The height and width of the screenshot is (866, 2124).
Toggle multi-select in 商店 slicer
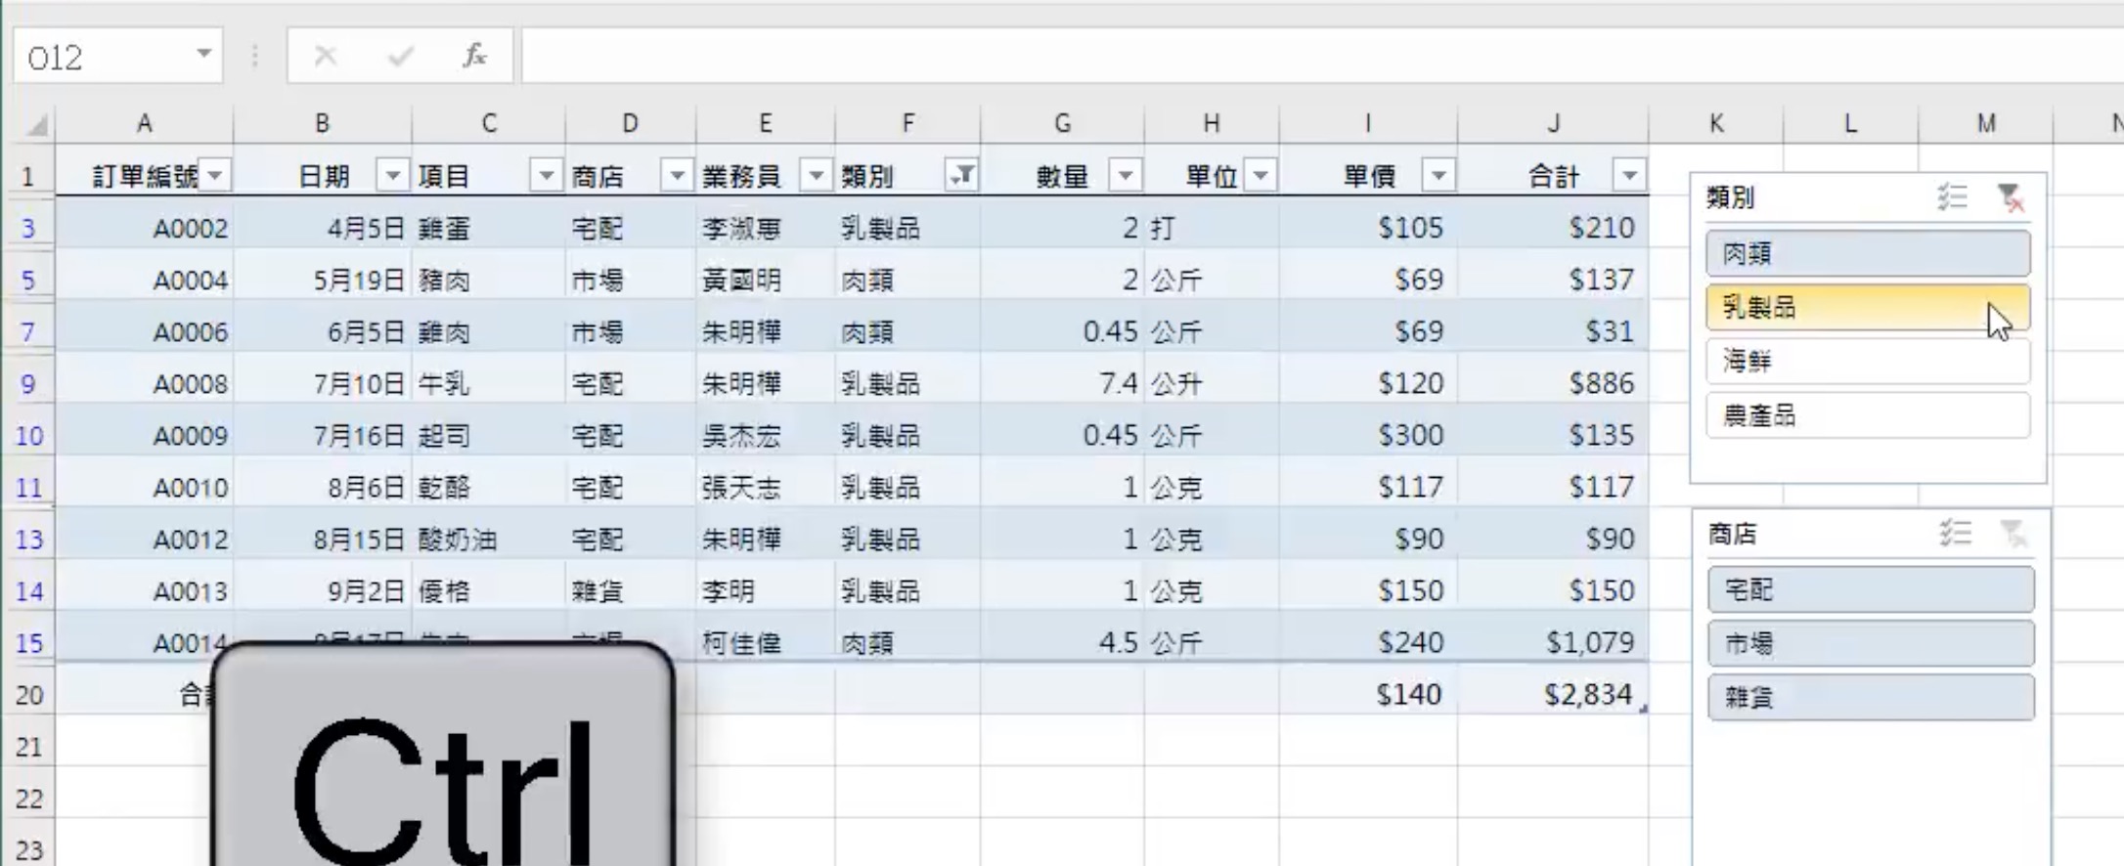(x=1955, y=534)
